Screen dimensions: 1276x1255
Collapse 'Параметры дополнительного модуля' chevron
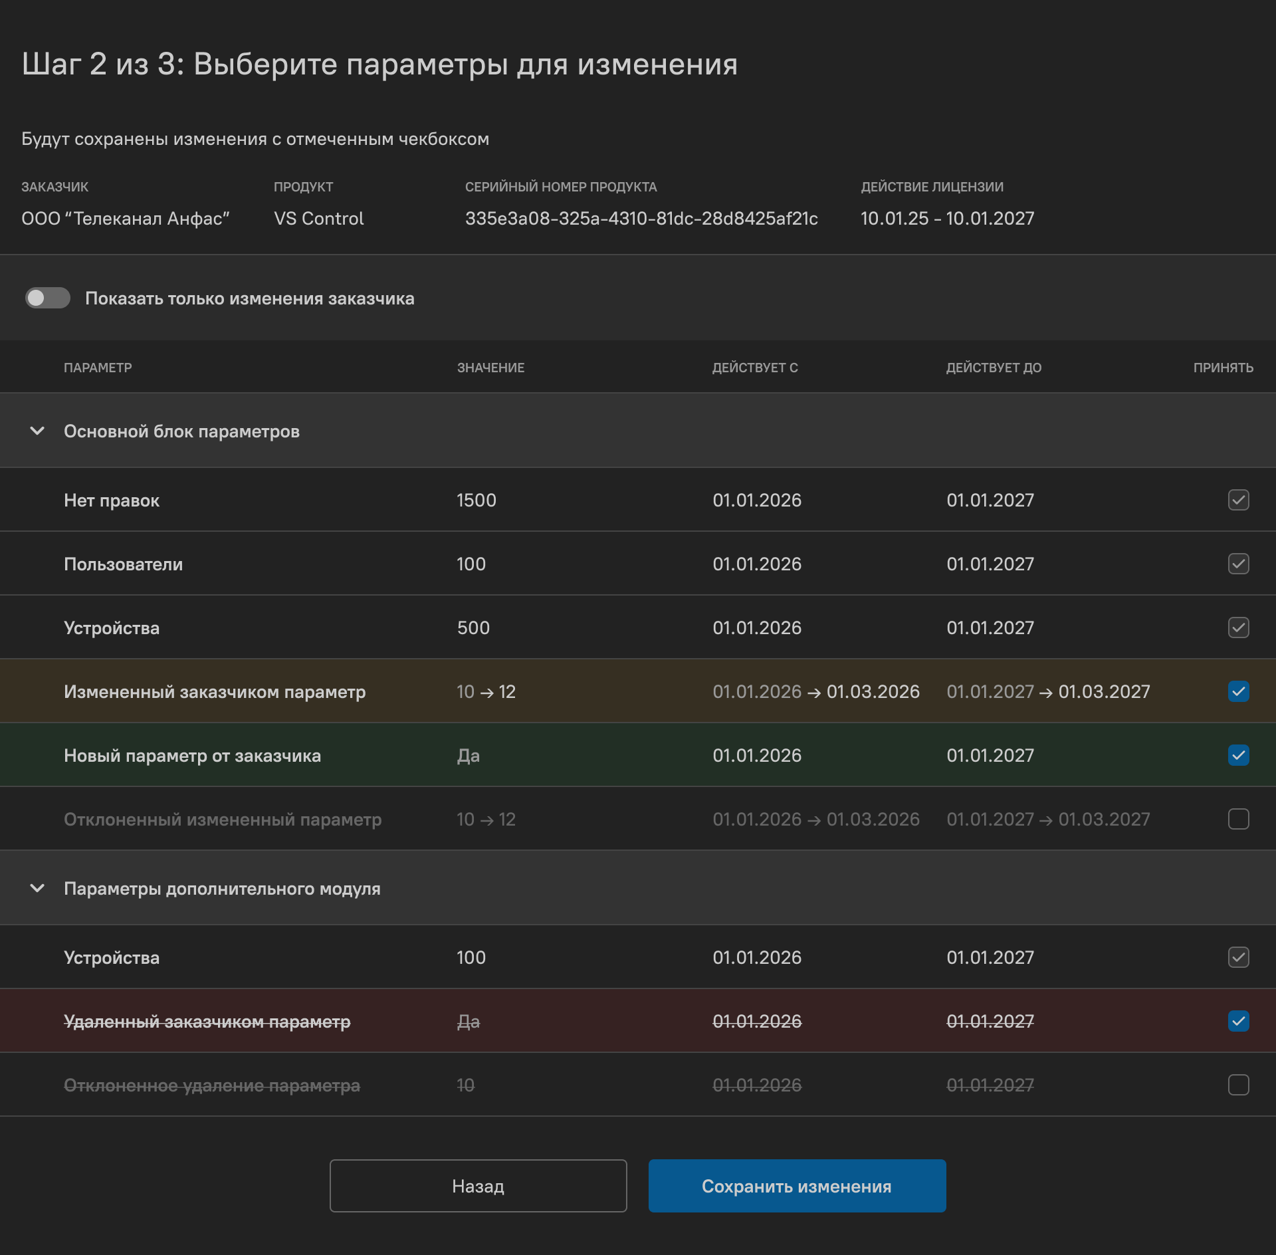(37, 888)
